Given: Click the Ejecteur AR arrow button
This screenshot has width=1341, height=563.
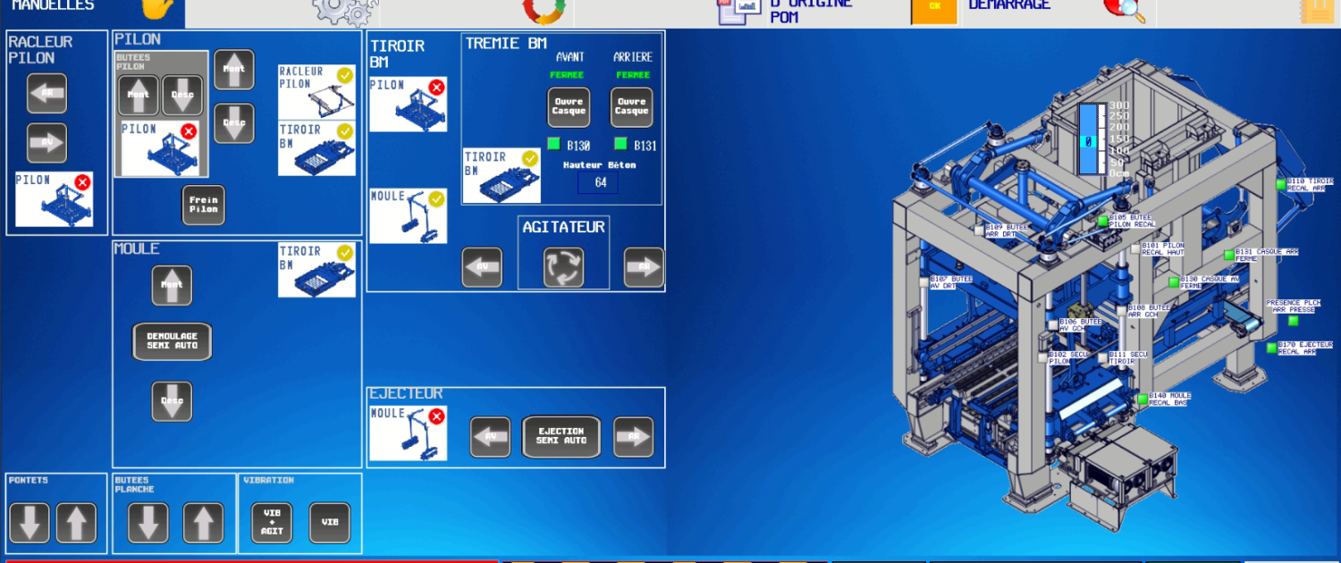Looking at the screenshot, I should pos(633,437).
